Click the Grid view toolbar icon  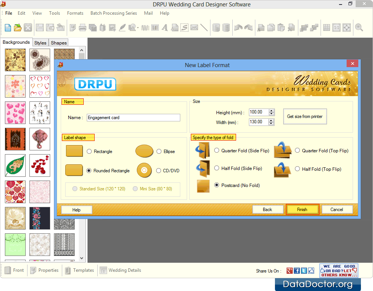click(x=327, y=28)
